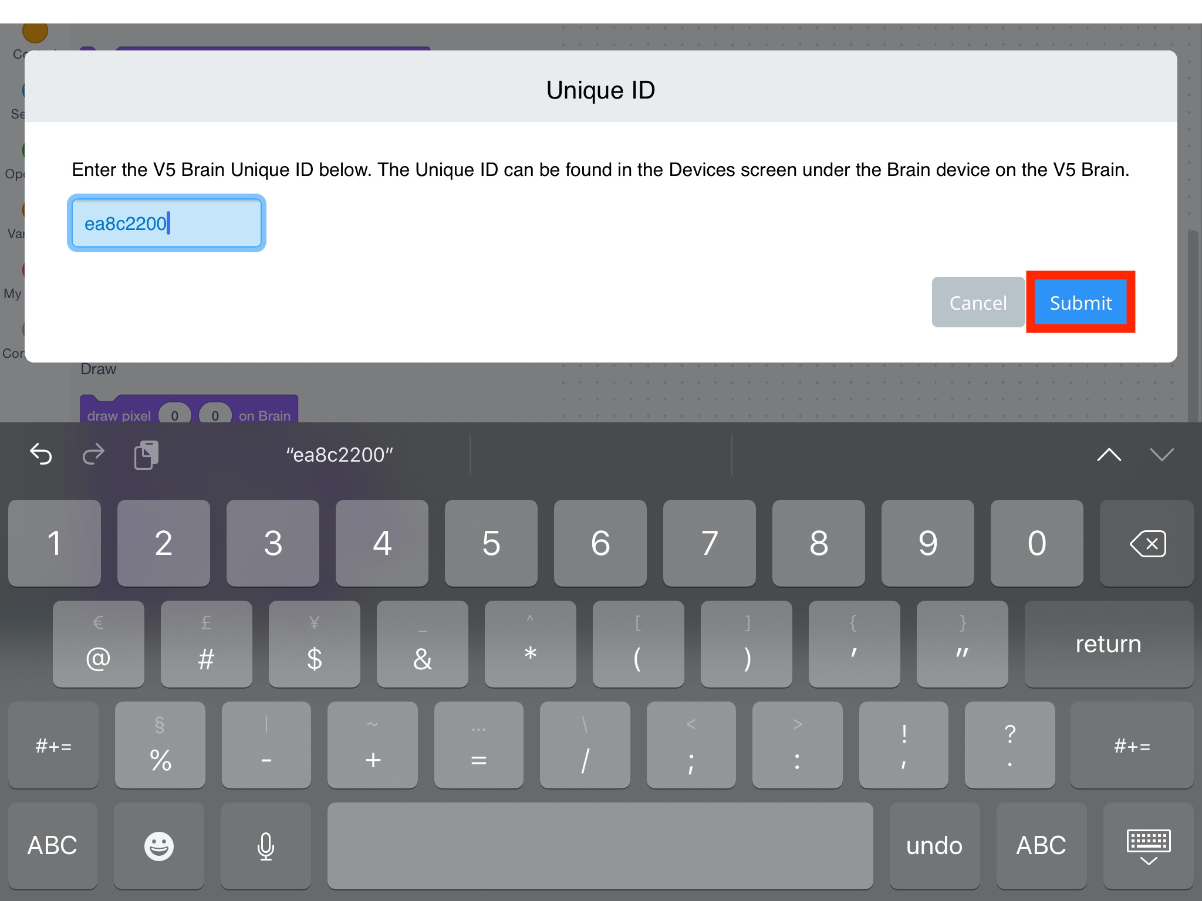This screenshot has width=1202, height=901.
Task: Tap the @ key
Action: click(x=99, y=644)
